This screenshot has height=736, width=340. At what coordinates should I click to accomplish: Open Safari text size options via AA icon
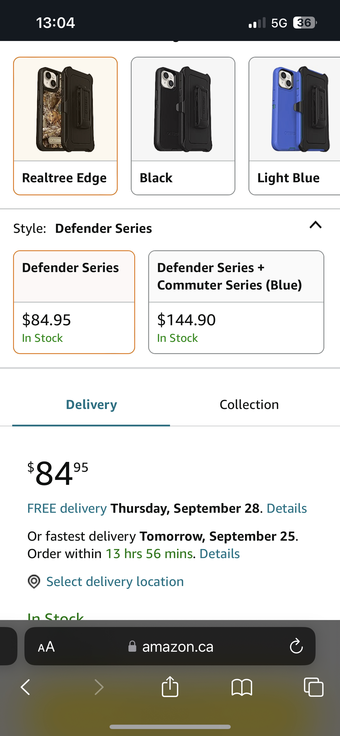coord(46,647)
